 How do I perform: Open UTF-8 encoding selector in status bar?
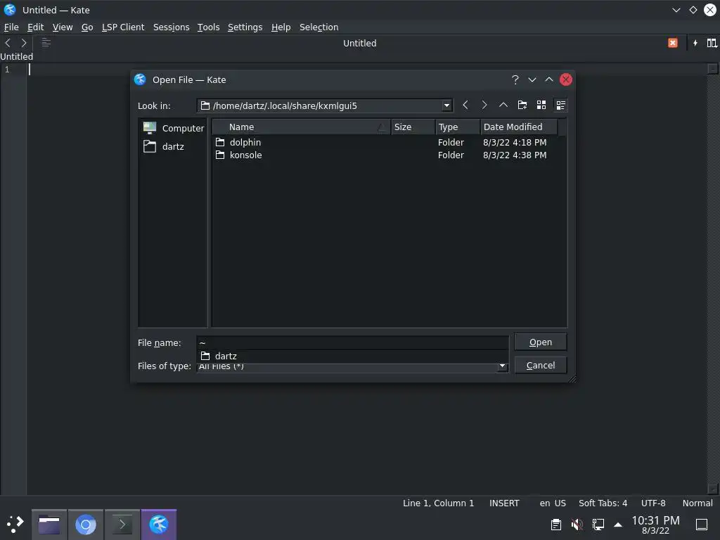coord(653,503)
